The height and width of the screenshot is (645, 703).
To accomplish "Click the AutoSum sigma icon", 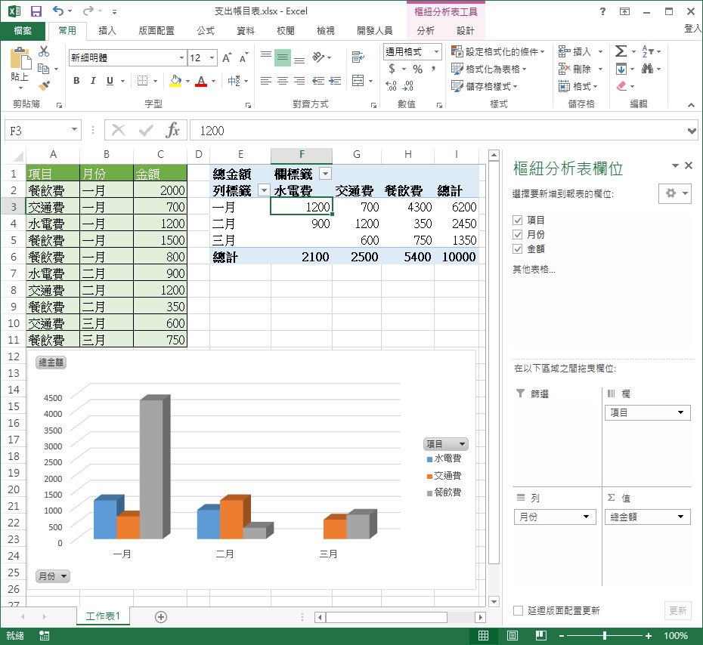I will click(621, 51).
